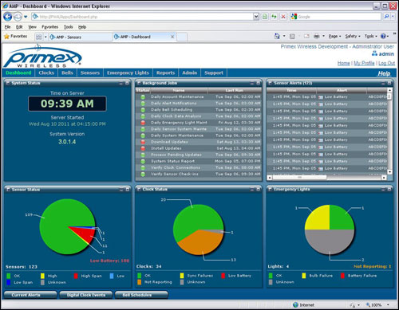Screen dimensions: 399x310
Task: Click the stop loading X icon
Action: 283,17
